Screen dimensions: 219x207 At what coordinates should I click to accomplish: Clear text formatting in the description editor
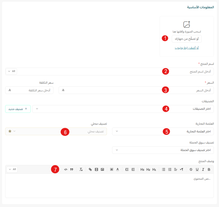tap(81, 170)
